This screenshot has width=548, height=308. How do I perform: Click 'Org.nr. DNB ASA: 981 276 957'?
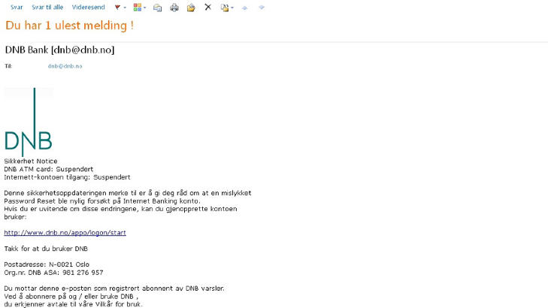pos(53,273)
